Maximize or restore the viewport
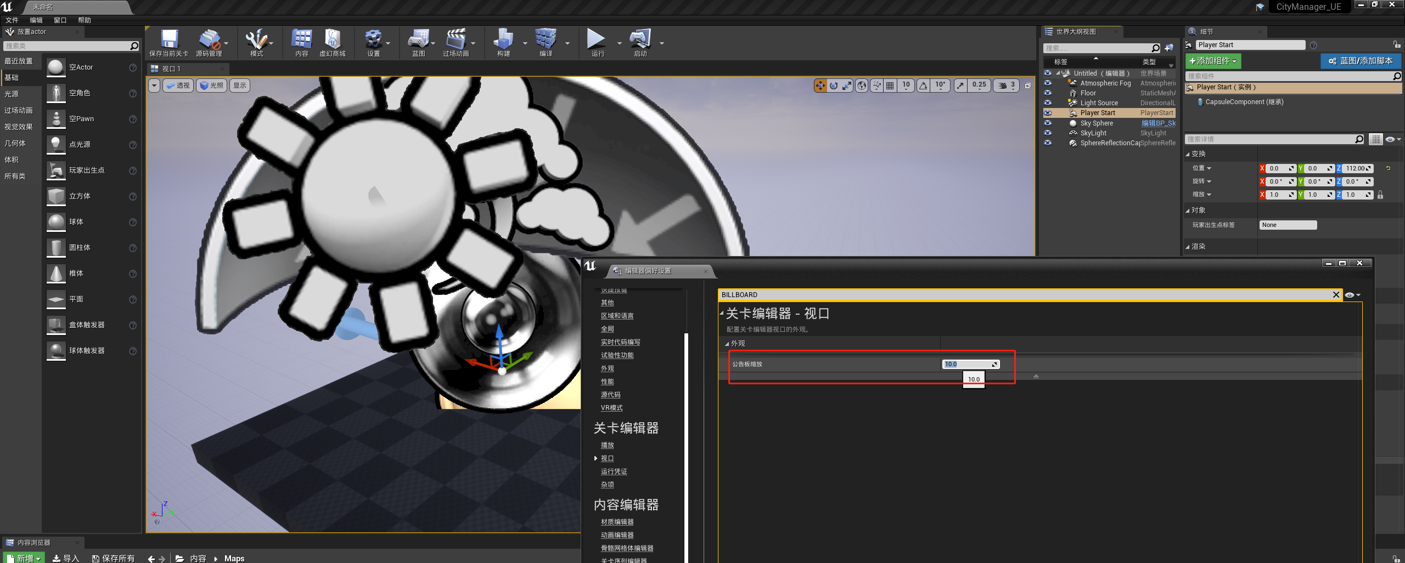Image resolution: width=1405 pixels, height=563 pixels. point(1028,86)
